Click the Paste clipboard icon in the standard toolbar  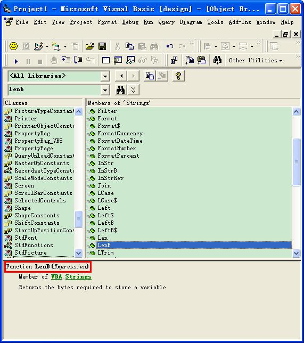click(x=142, y=46)
